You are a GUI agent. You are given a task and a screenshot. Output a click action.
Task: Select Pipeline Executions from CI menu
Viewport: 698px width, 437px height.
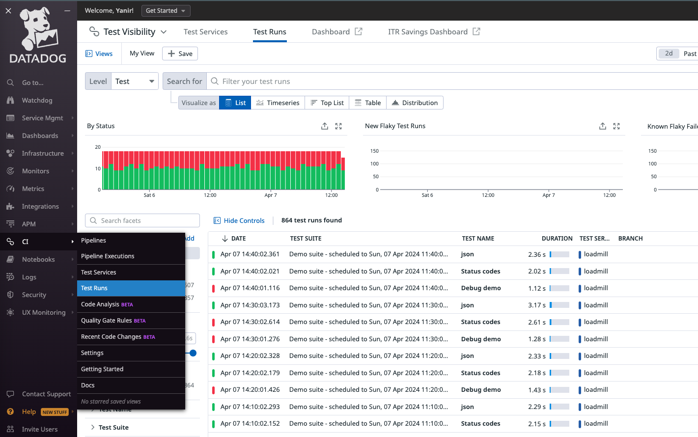pos(108,256)
